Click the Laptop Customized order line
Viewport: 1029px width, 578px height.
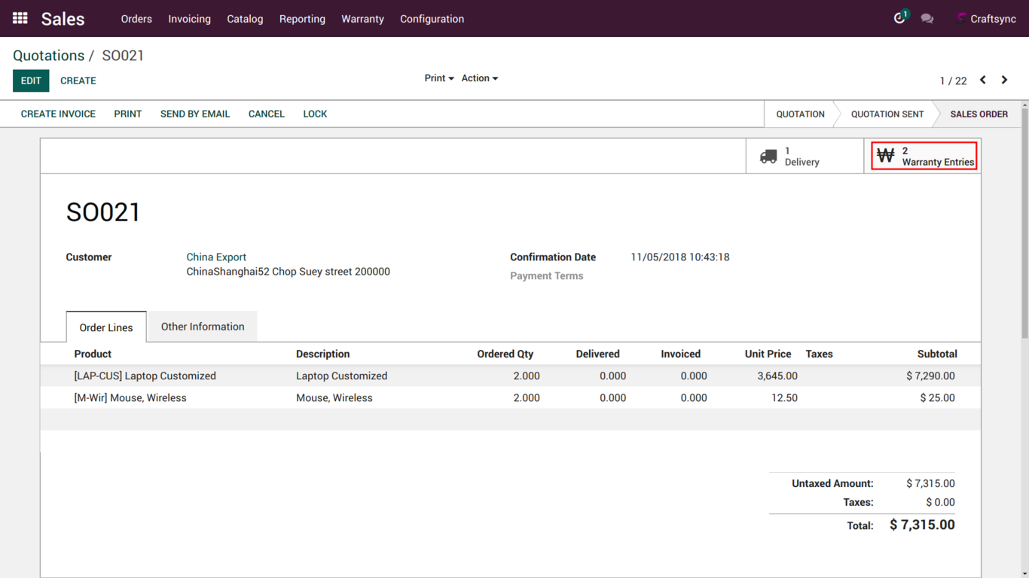pos(145,376)
